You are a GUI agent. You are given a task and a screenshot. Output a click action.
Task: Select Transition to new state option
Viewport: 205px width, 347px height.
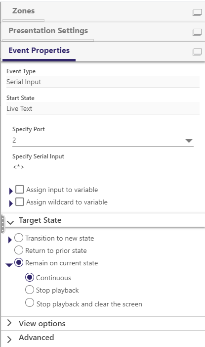pos(19,238)
